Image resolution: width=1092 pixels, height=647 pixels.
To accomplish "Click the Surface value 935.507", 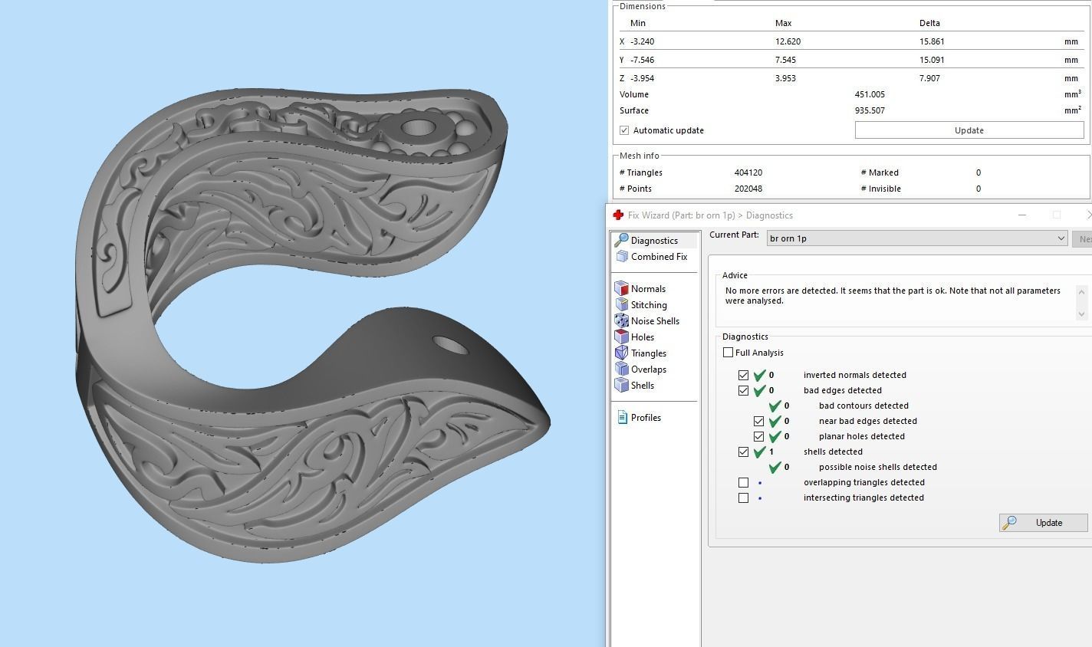I will [x=870, y=110].
